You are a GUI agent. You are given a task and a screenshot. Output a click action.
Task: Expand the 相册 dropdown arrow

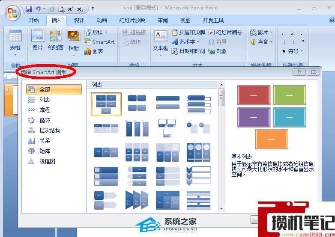74,55
